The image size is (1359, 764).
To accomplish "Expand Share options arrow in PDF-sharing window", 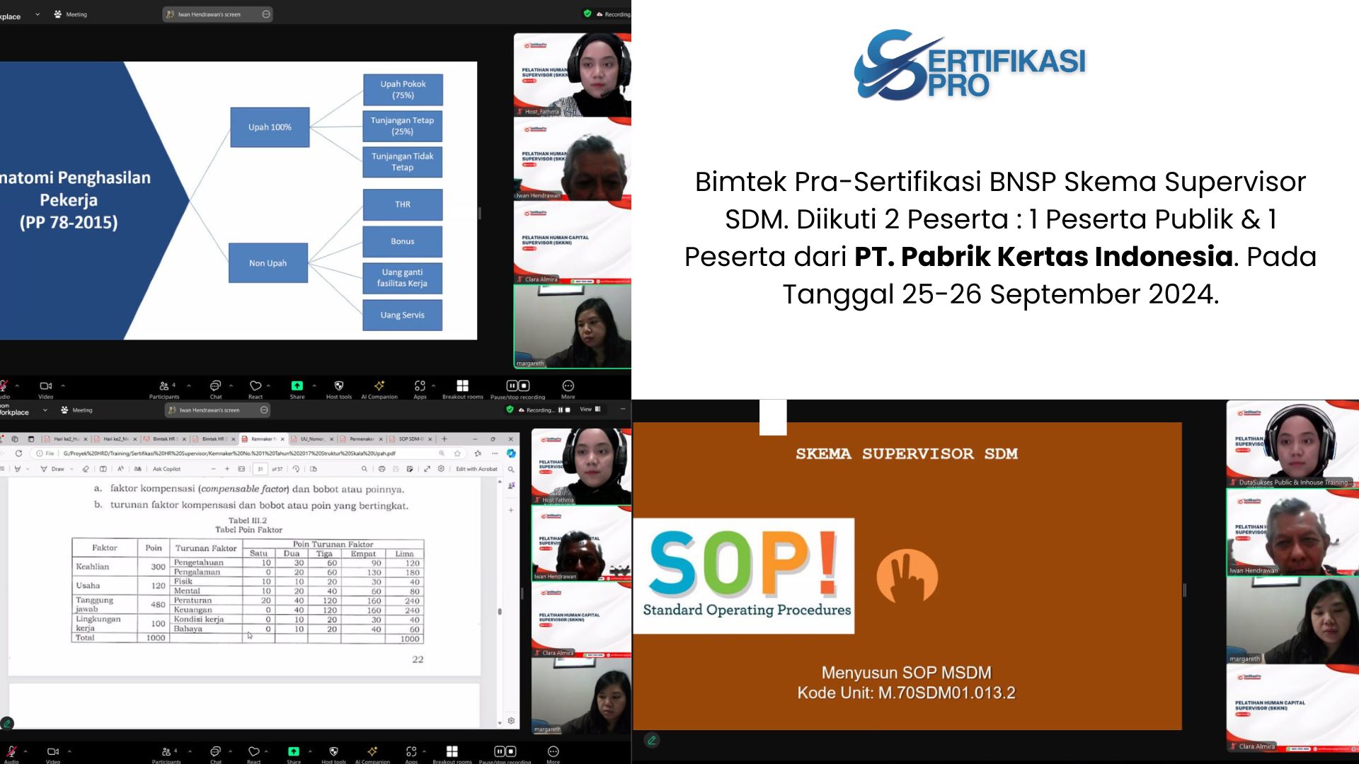I will tap(310, 751).
